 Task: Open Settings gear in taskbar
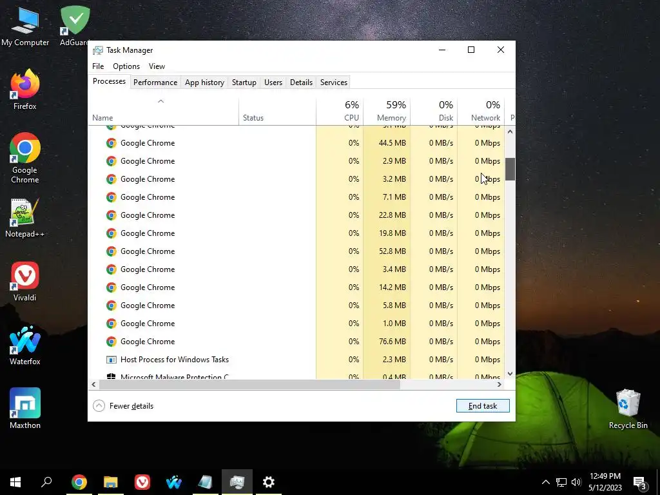tap(269, 482)
